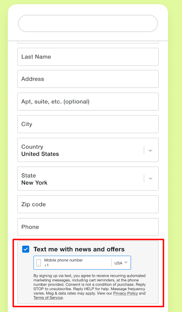Open the State New York dropdown
182x312 pixels.
pos(88,179)
